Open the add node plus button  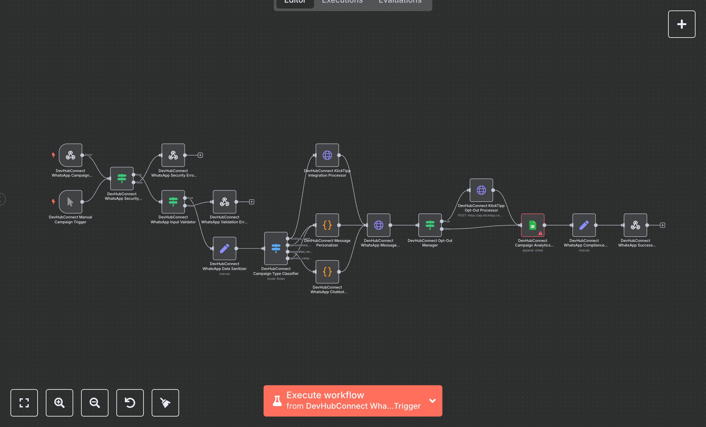pos(681,24)
